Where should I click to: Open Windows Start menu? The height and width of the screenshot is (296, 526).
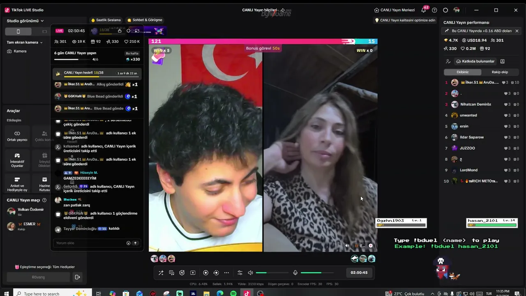(7, 293)
